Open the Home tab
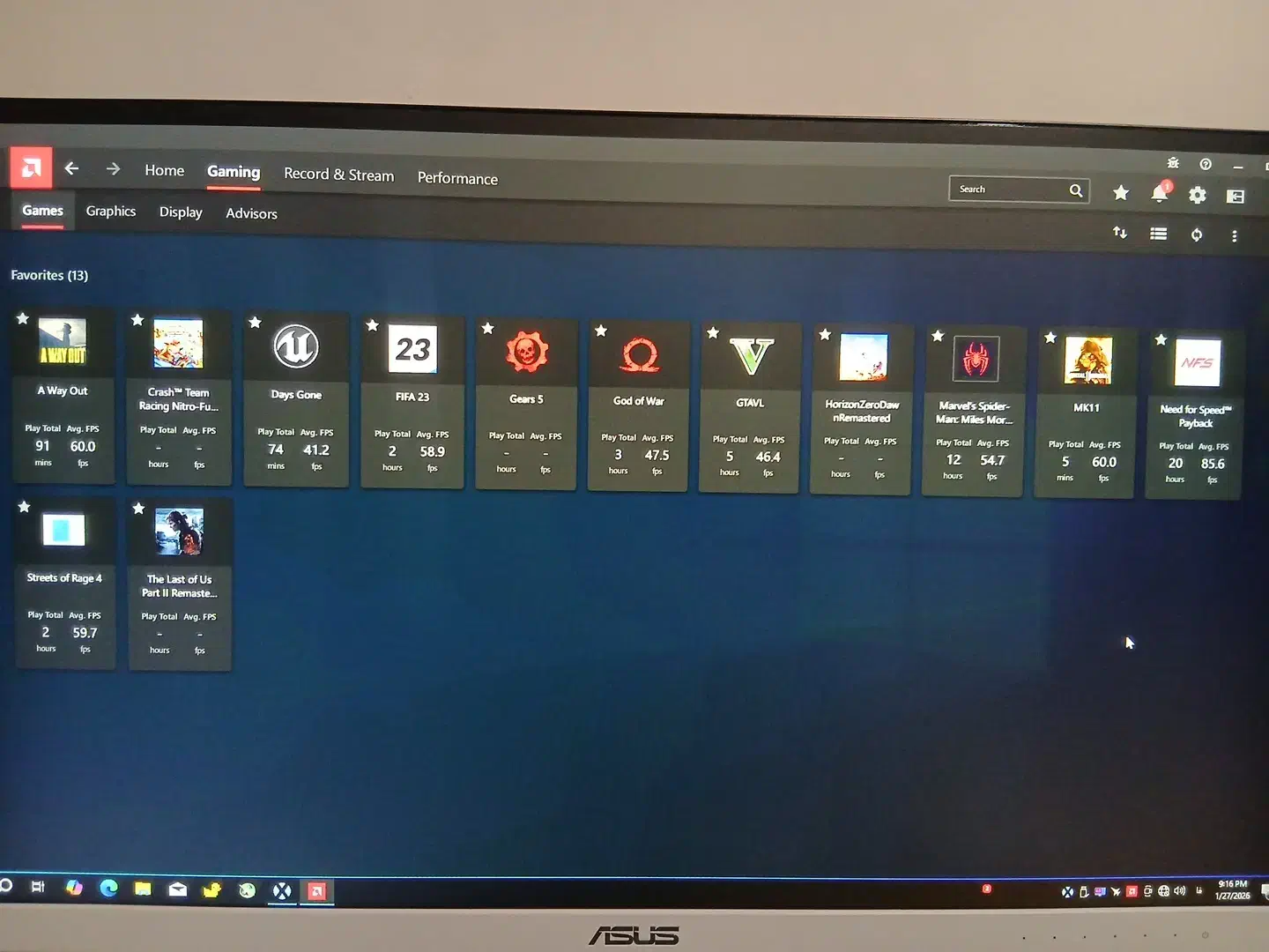The height and width of the screenshot is (952, 1269). coord(165,170)
